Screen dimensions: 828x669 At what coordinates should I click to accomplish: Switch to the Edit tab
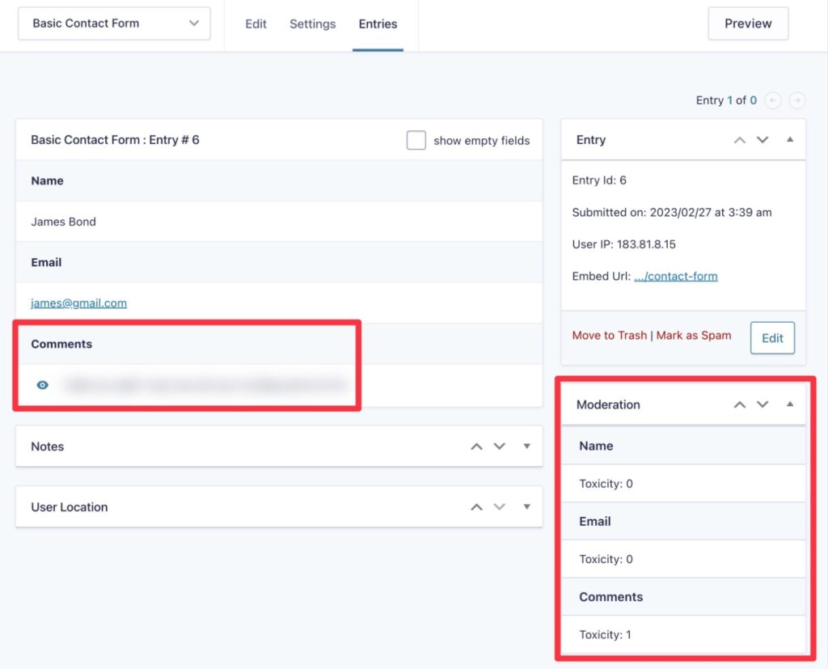click(x=256, y=24)
